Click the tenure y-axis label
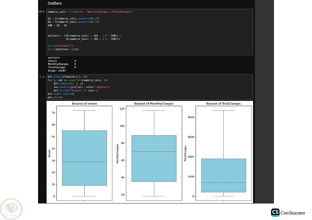This screenshot has width=312, height=220. pyautogui.click(x=49, y=153)
